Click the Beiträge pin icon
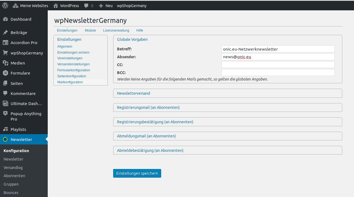Image resolution: width=354 pixels, height=197 pixels. pos(5,33)
